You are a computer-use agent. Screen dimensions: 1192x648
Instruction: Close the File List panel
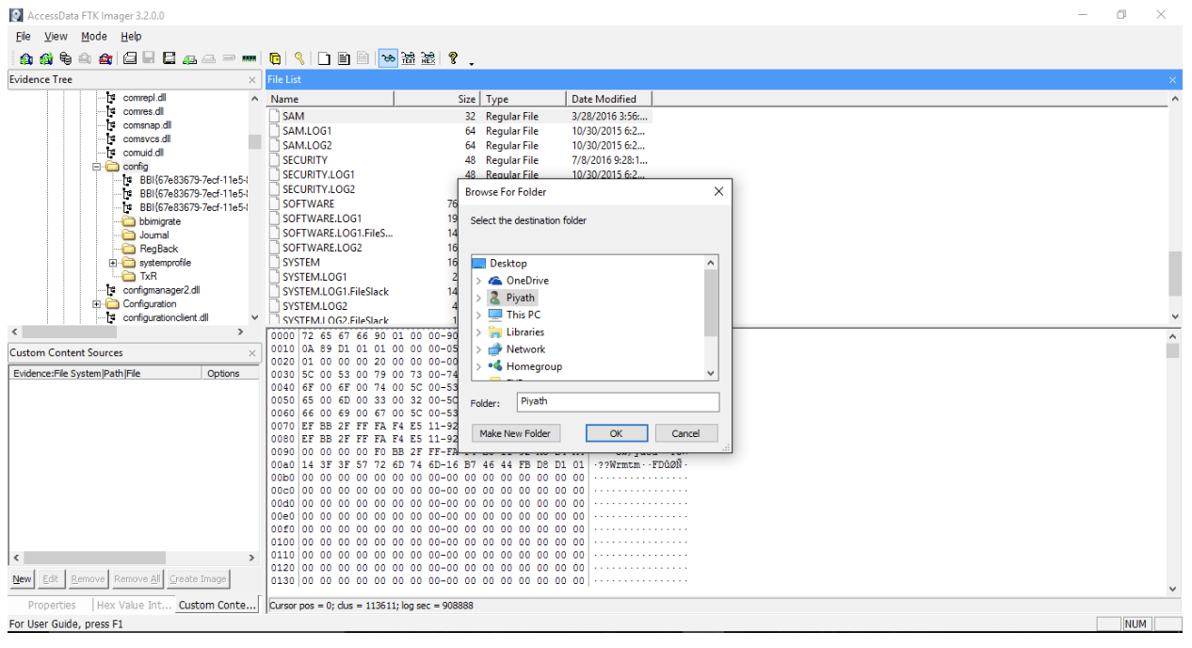coord(1173,80)
